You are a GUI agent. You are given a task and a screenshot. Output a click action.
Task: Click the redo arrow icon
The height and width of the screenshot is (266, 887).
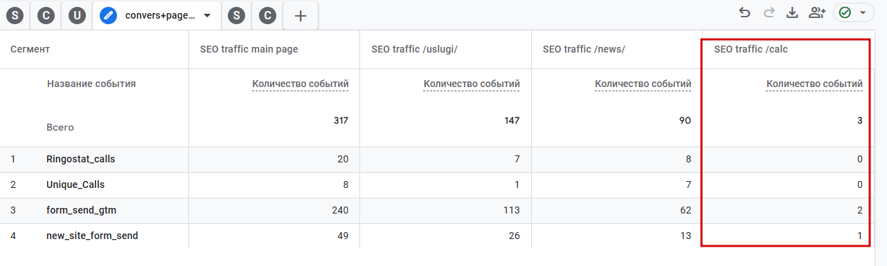769,12
